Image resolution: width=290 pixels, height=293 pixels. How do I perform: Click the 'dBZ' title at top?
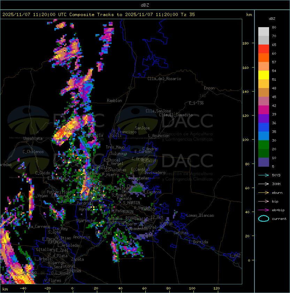point(145,5)
